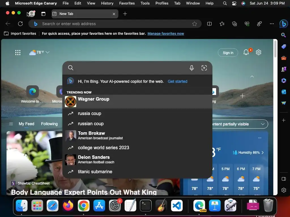This screenshot has height=217, width=290.
Task: Open Visual Studio Code from Dock
Action: click(177, 205)
